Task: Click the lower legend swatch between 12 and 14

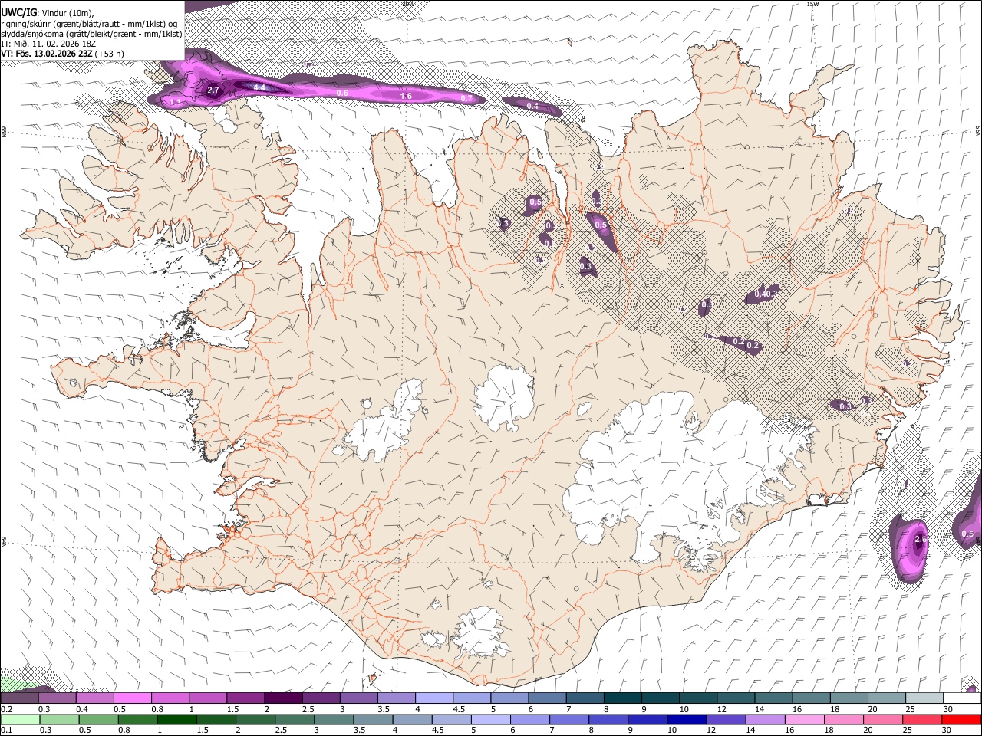Action: pos(726,719)
